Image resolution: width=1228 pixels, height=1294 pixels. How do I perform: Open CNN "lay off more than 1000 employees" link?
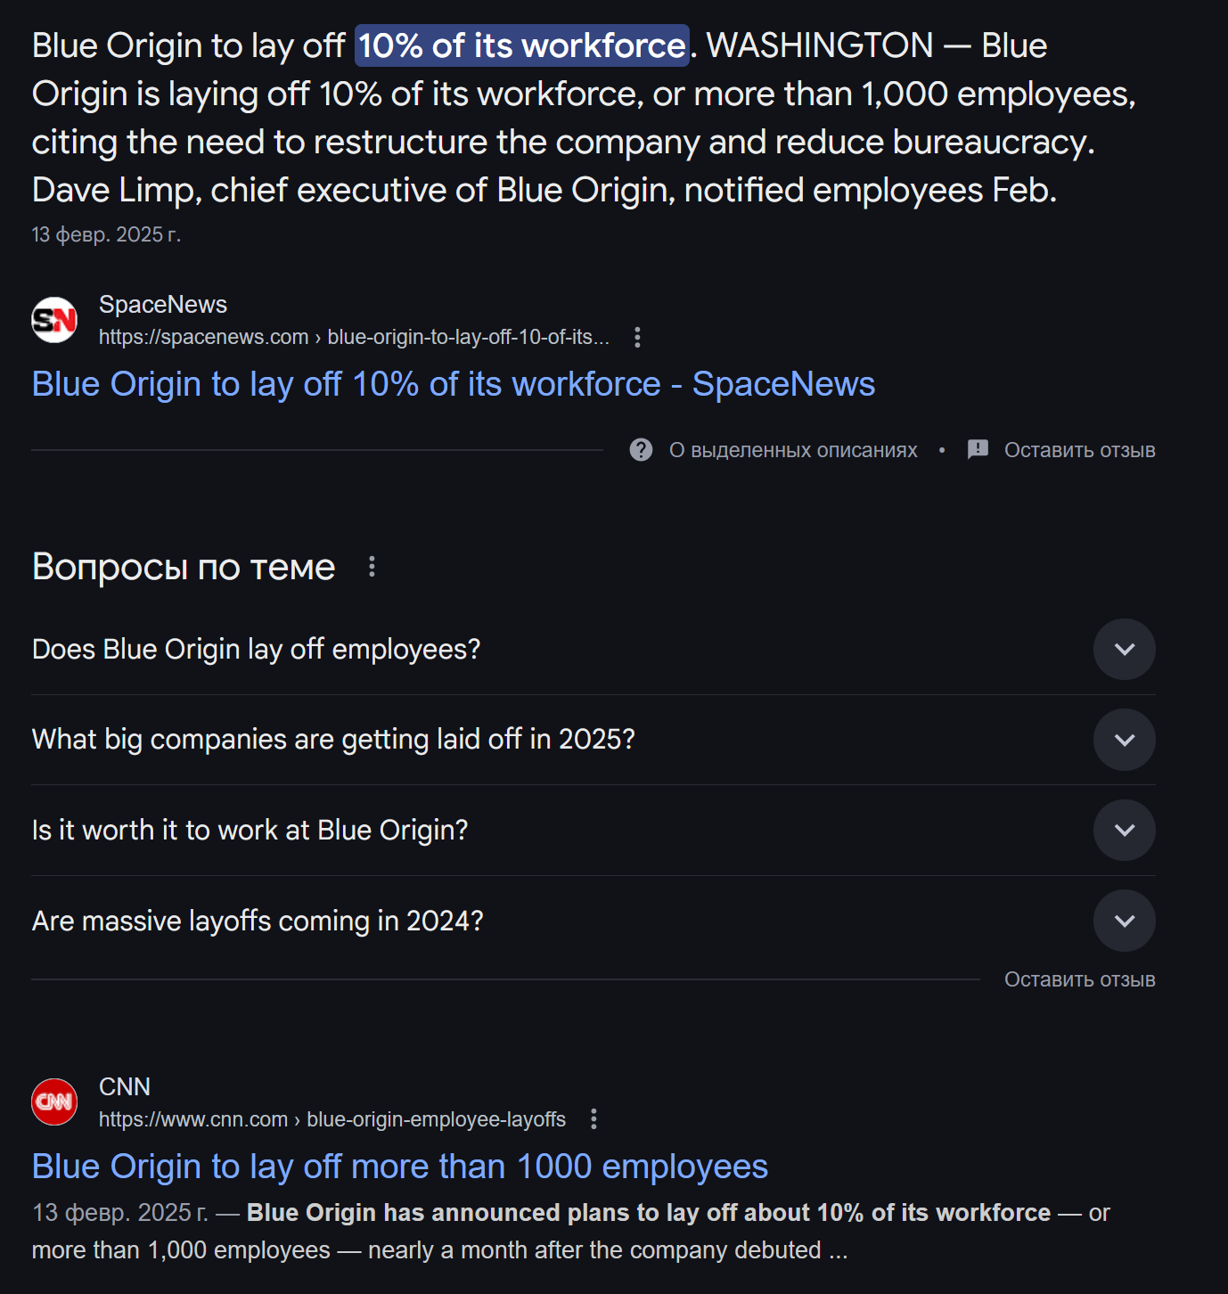pyautogui.click(x=399, y=1167)
